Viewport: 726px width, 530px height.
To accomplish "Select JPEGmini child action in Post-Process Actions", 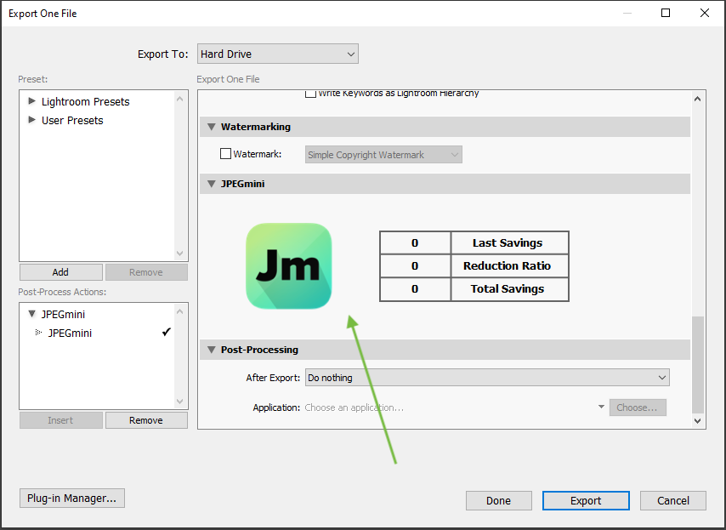I will click(x=70, y=333).
